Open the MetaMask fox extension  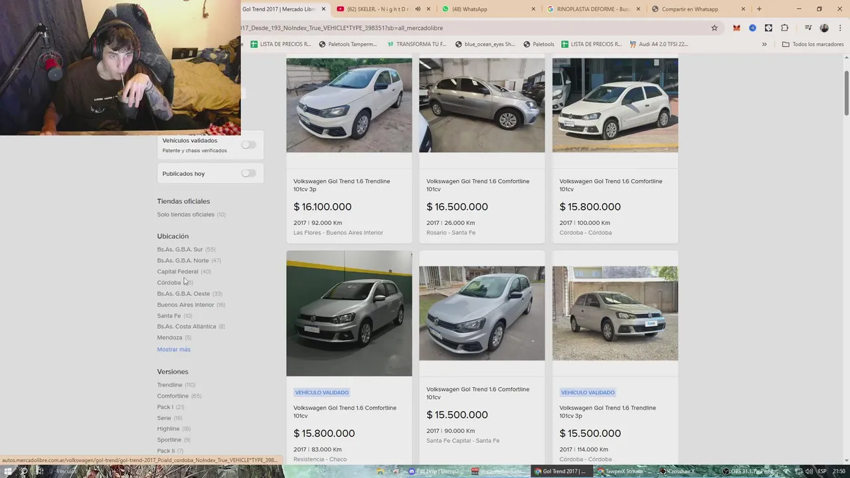[736, 28]
